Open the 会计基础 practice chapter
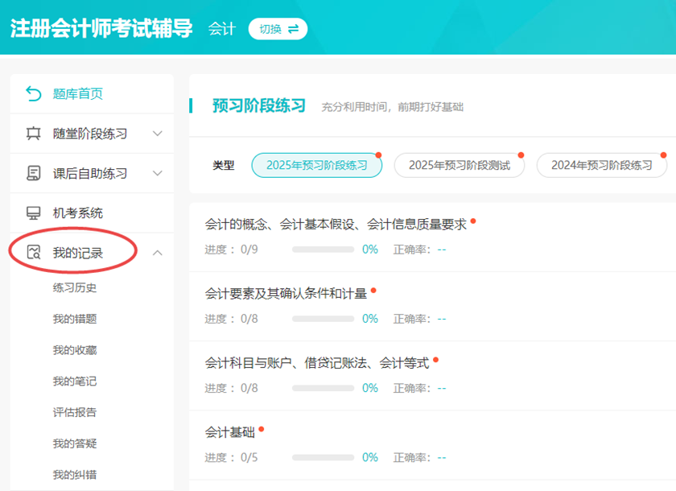 coord(230,432)
